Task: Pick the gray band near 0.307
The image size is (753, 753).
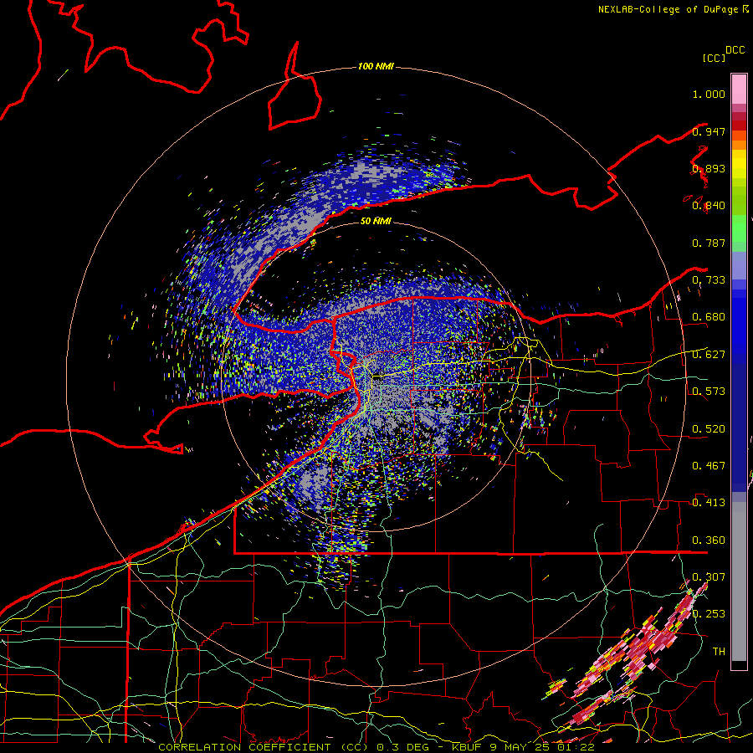Action: pos(739,581)
